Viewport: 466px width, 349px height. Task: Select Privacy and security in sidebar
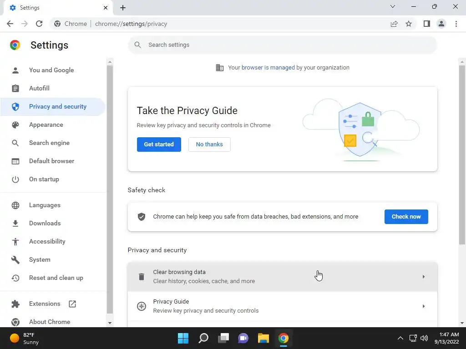pyautogui.click(x=53, y=106)
